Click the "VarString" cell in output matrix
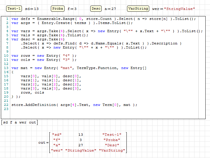 tap(112, 150)
